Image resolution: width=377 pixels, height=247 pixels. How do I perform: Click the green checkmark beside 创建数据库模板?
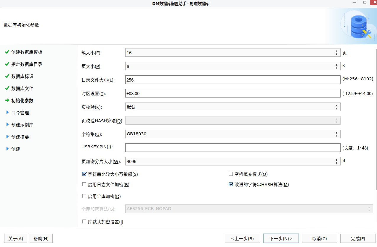(x=7, y=52)
